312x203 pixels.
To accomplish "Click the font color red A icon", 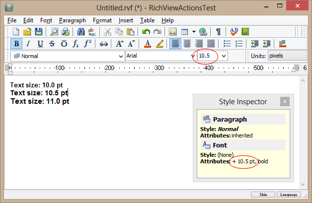I will tap(148, 44).
